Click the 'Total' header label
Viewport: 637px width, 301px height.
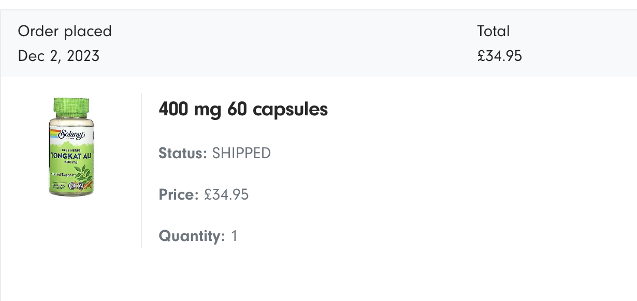point(493,31)
